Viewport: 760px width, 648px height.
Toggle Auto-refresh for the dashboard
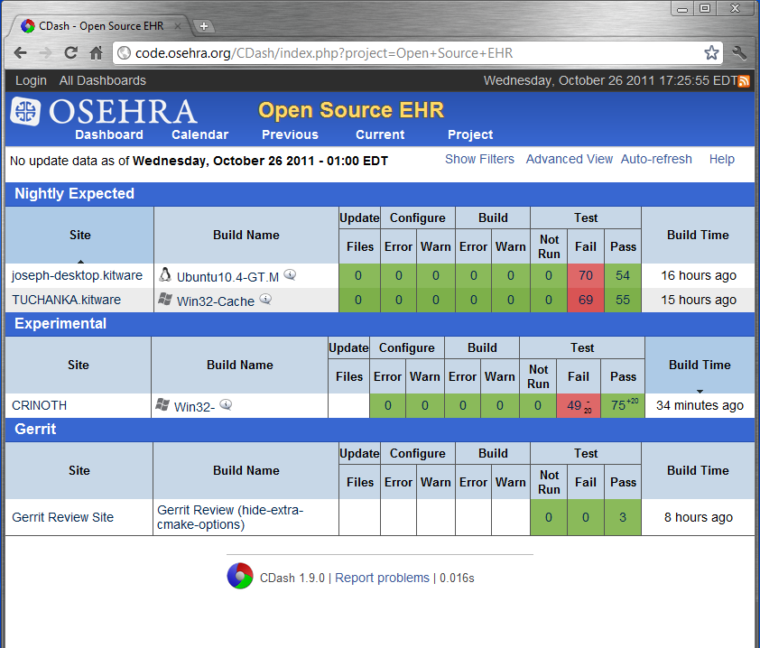click(x=656, y=159)
